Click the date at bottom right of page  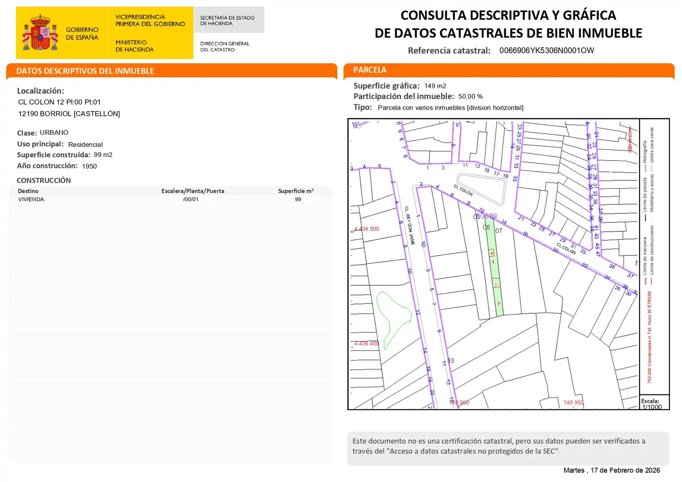click(611, 470)
